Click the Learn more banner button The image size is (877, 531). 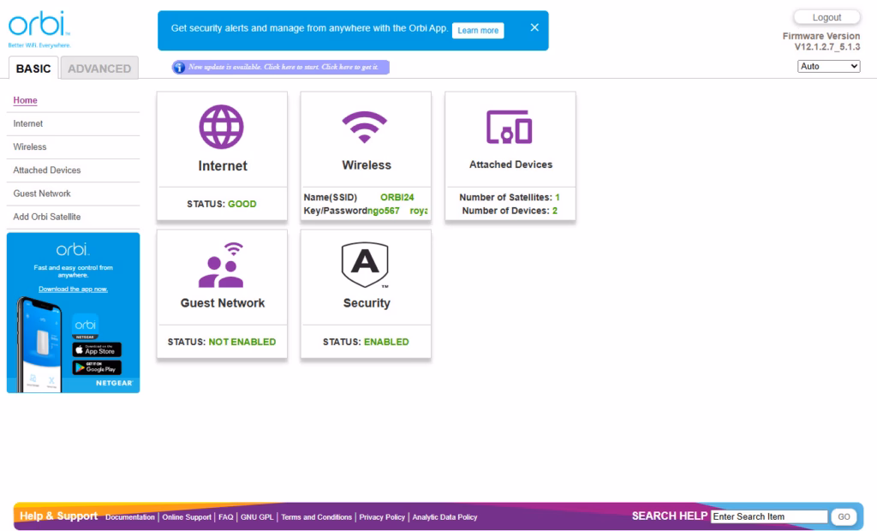[x=478, y=30]
